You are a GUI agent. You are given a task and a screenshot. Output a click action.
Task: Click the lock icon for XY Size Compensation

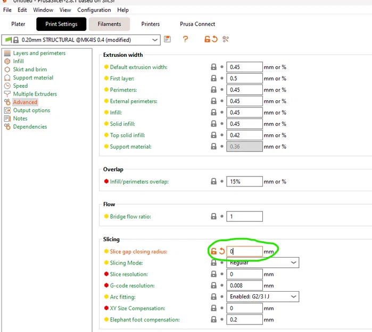(x=214, y=308)
